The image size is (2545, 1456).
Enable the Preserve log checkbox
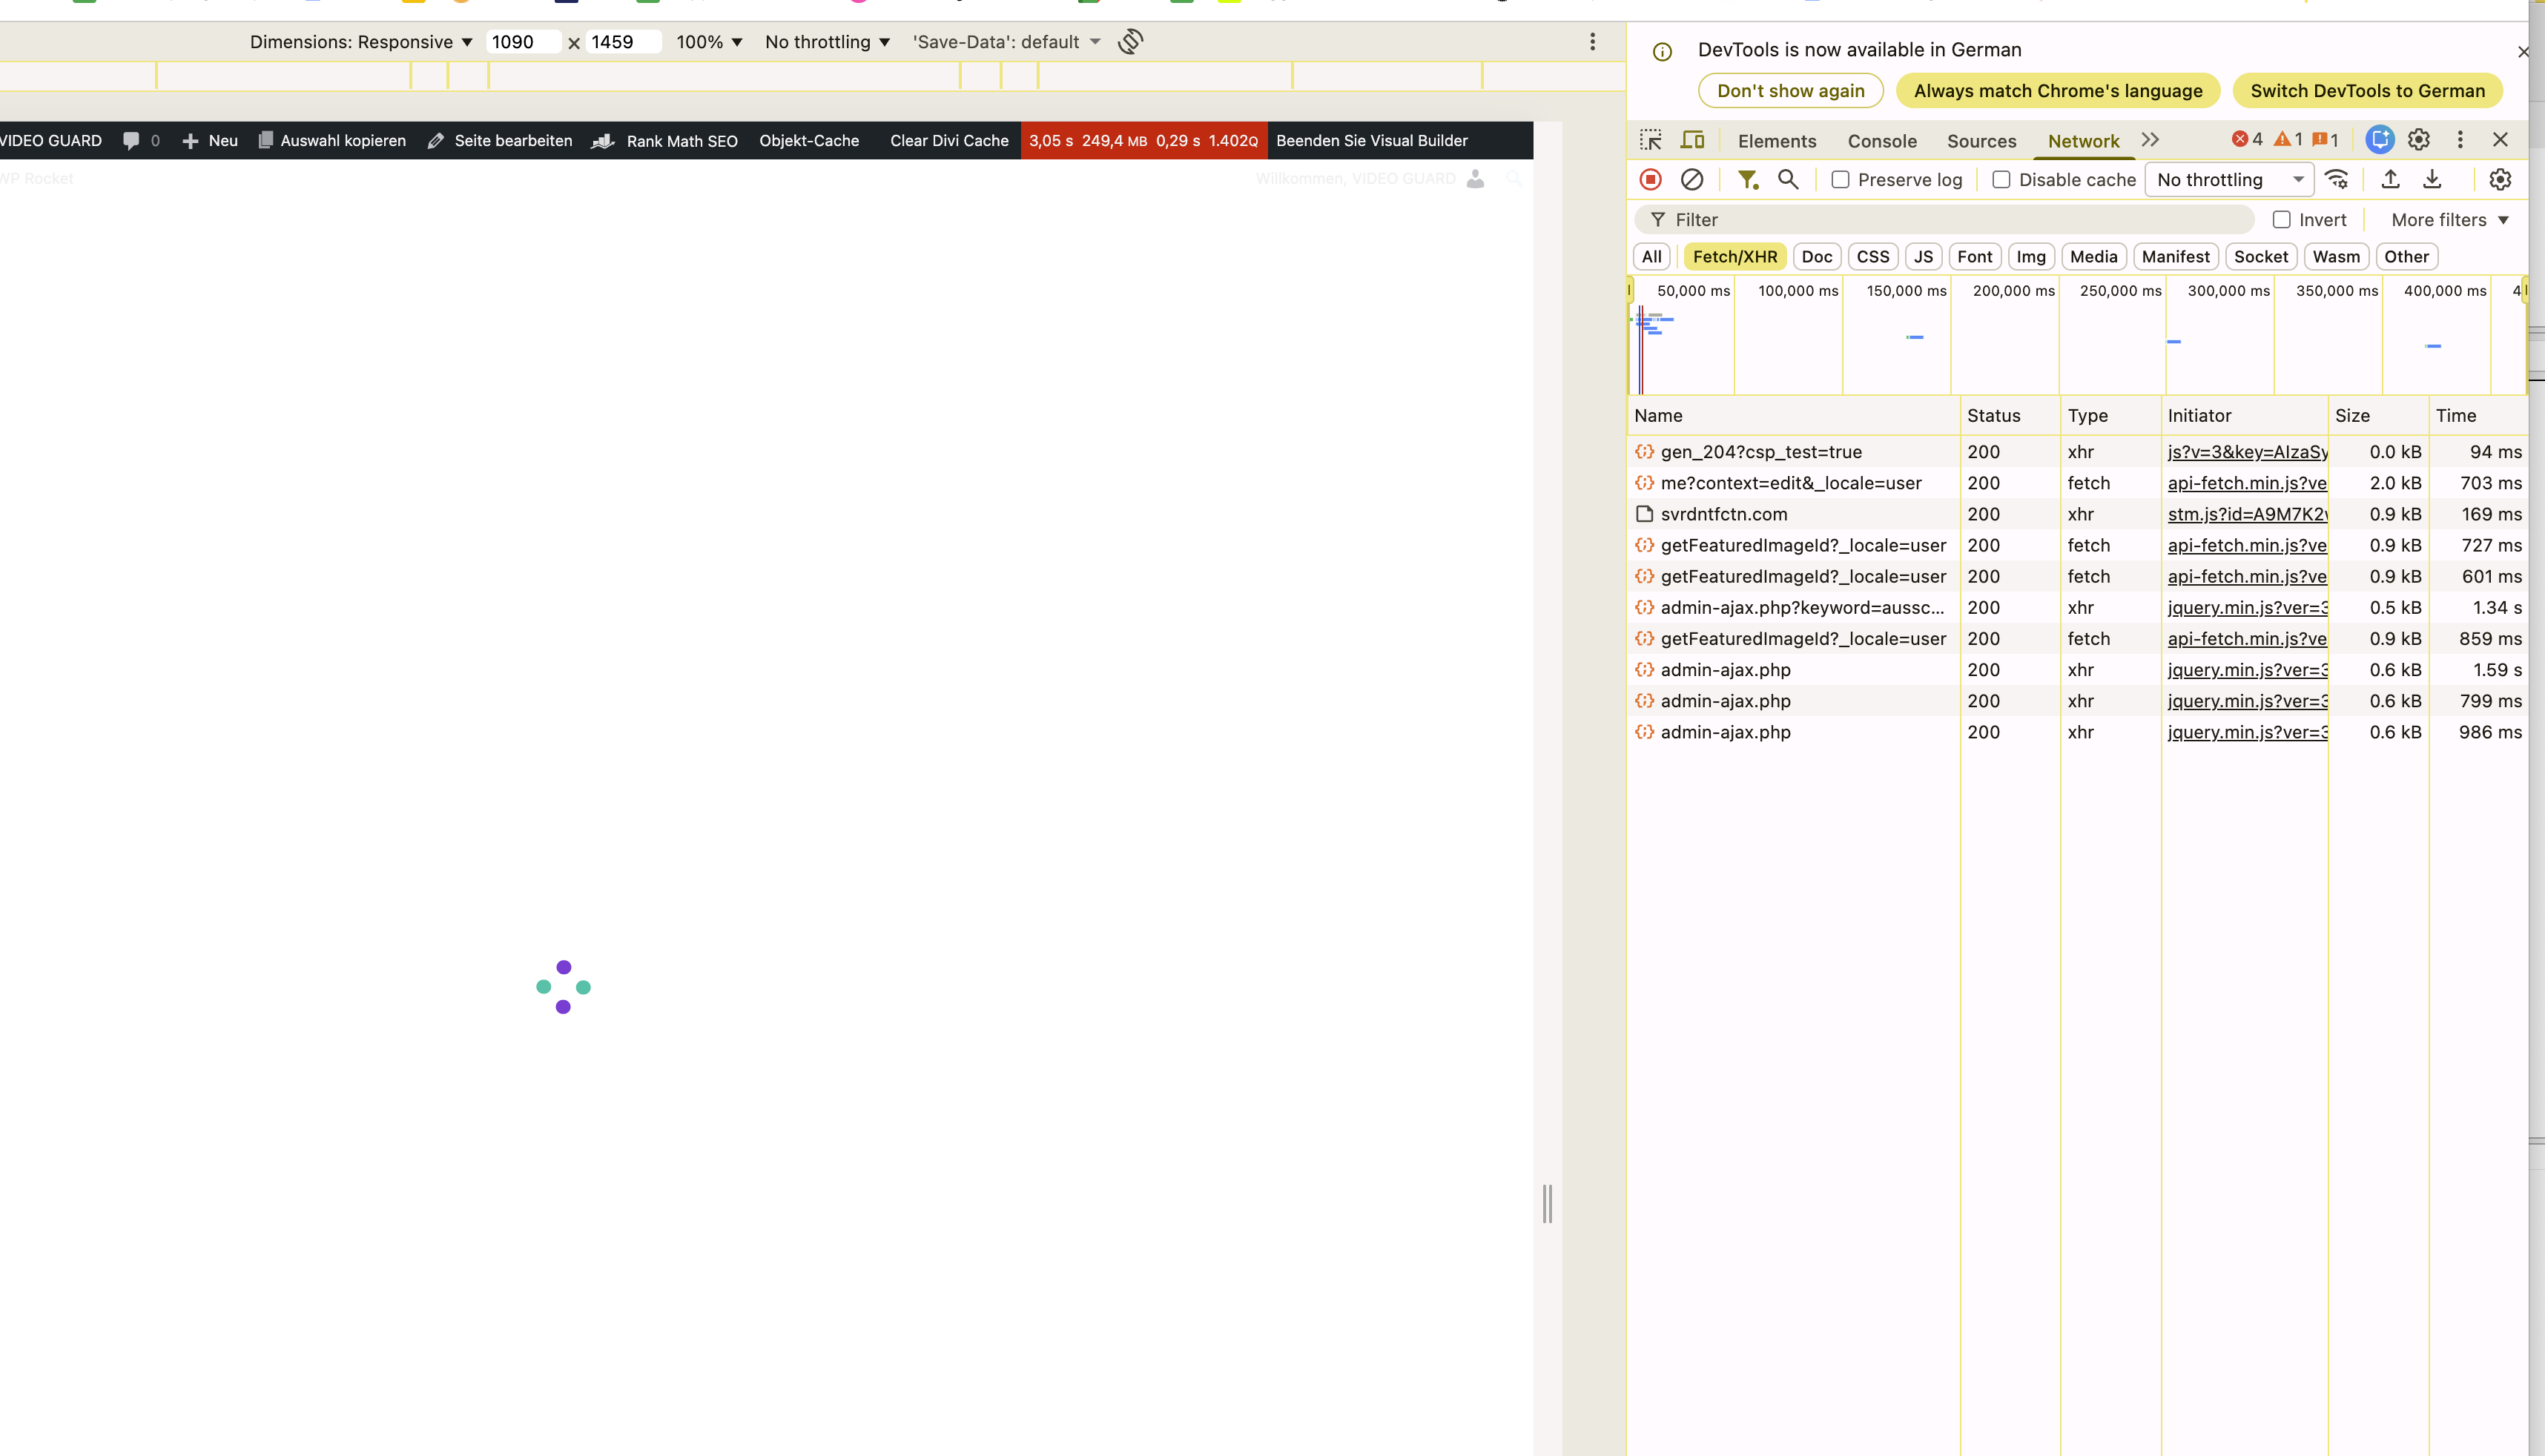(1840, 180)
